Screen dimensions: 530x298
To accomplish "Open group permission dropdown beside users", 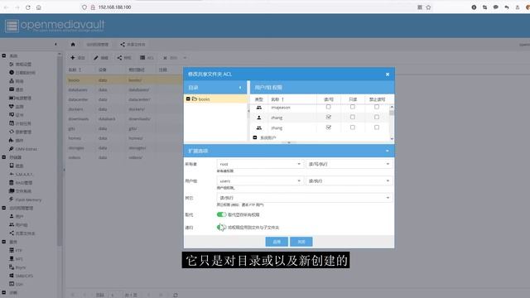I will 349,180.
